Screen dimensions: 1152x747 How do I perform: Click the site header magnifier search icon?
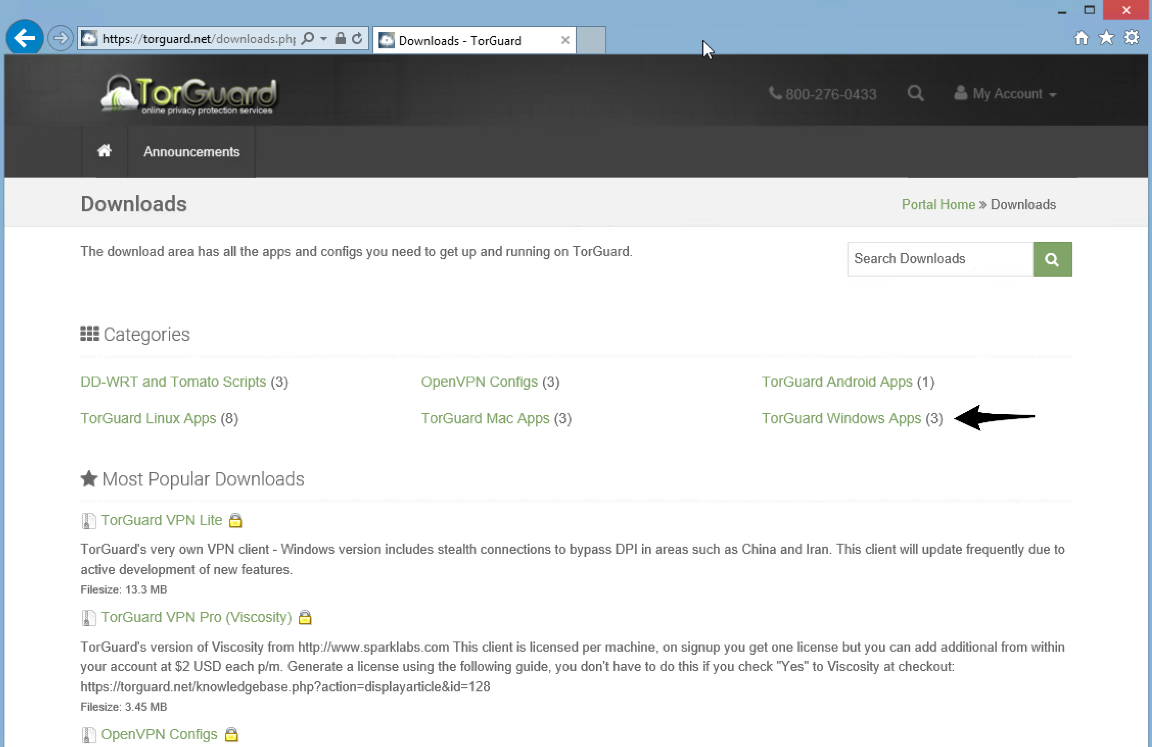[915, 93]
